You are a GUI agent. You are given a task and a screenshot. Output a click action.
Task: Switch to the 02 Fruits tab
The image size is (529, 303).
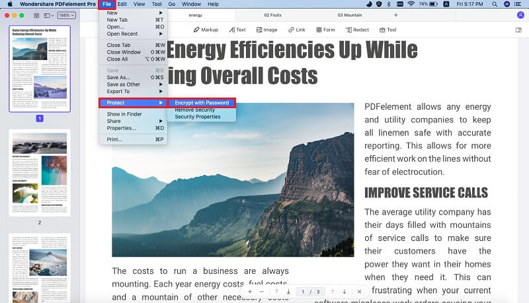[x=272, y=15]
